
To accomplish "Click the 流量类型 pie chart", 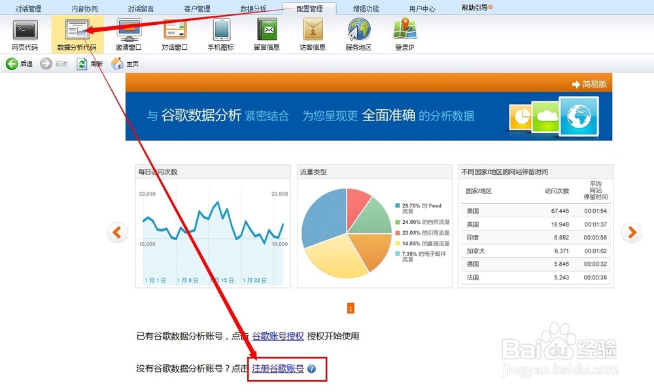I will (x=347, y=233).
